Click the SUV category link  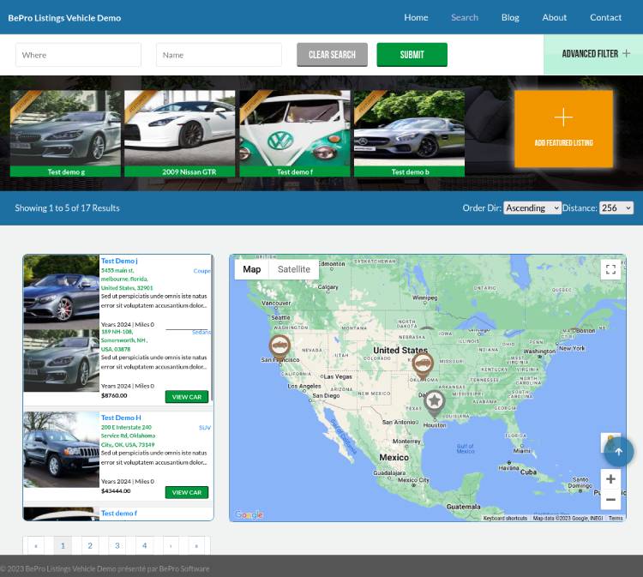pyautogui.click(x=205, y=427)
